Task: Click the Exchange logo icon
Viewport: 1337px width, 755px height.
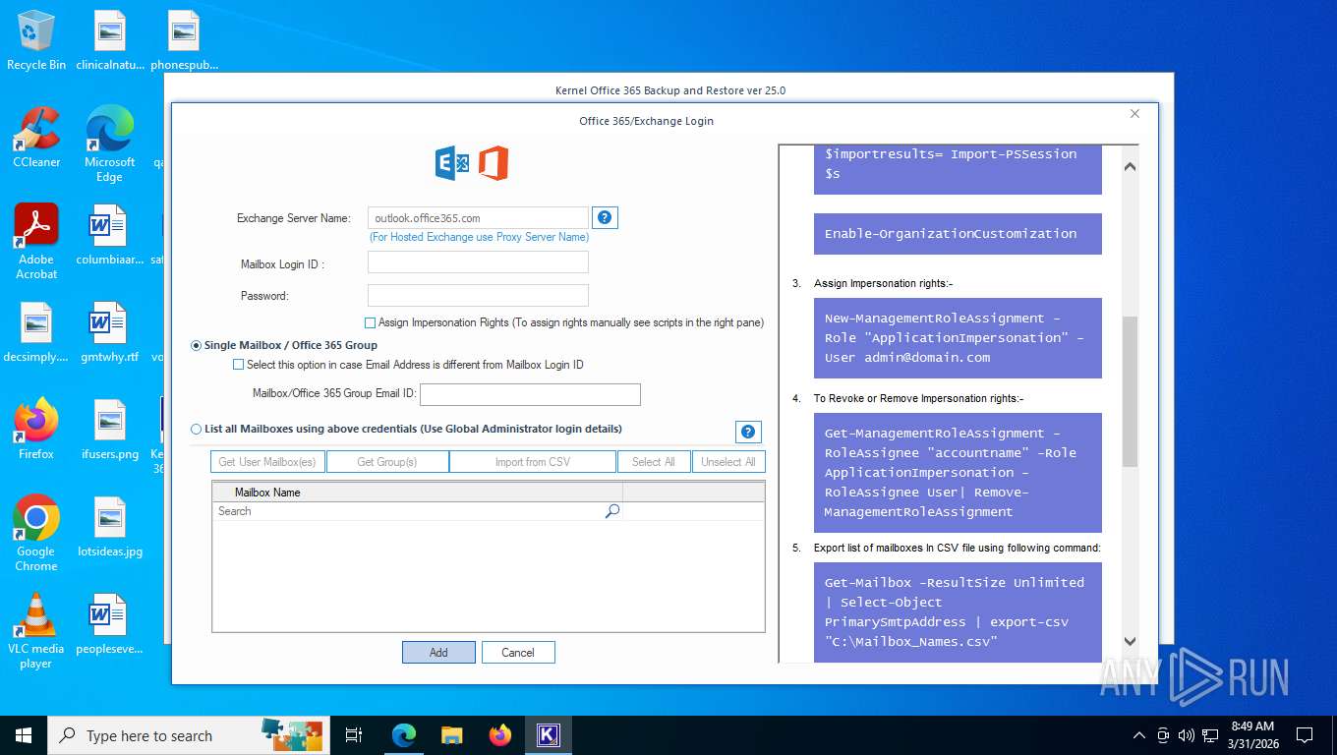Action: click(x=452, y=163)
